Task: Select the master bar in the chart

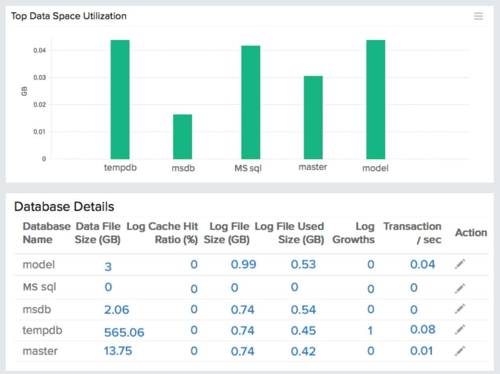Action: [312, 116]
